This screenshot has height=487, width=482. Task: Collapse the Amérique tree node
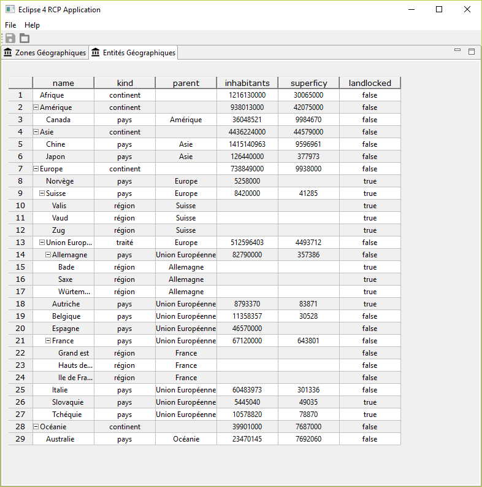click(36, 107)
